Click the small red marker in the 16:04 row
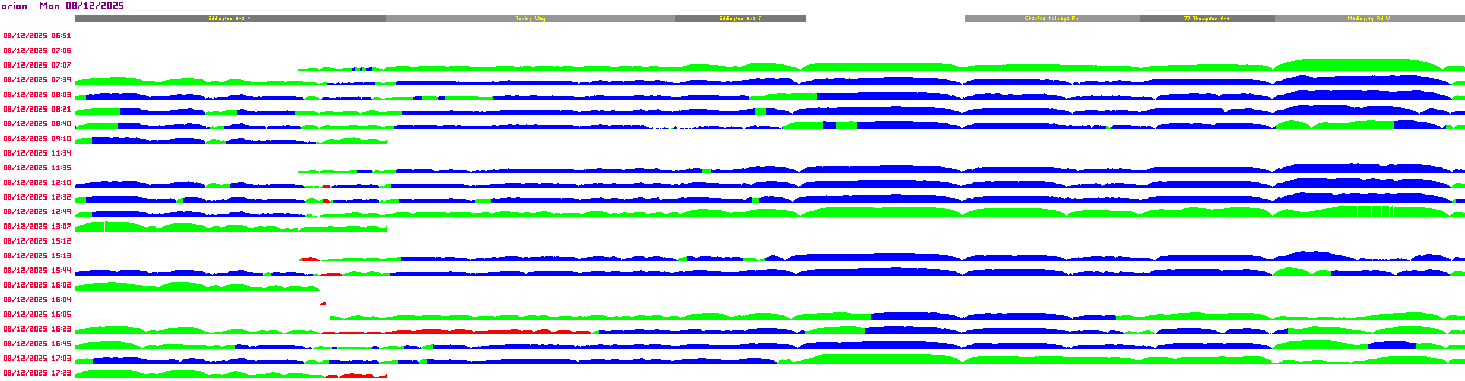Screen dimensions: 1465x381 click(x=324, y=304)
